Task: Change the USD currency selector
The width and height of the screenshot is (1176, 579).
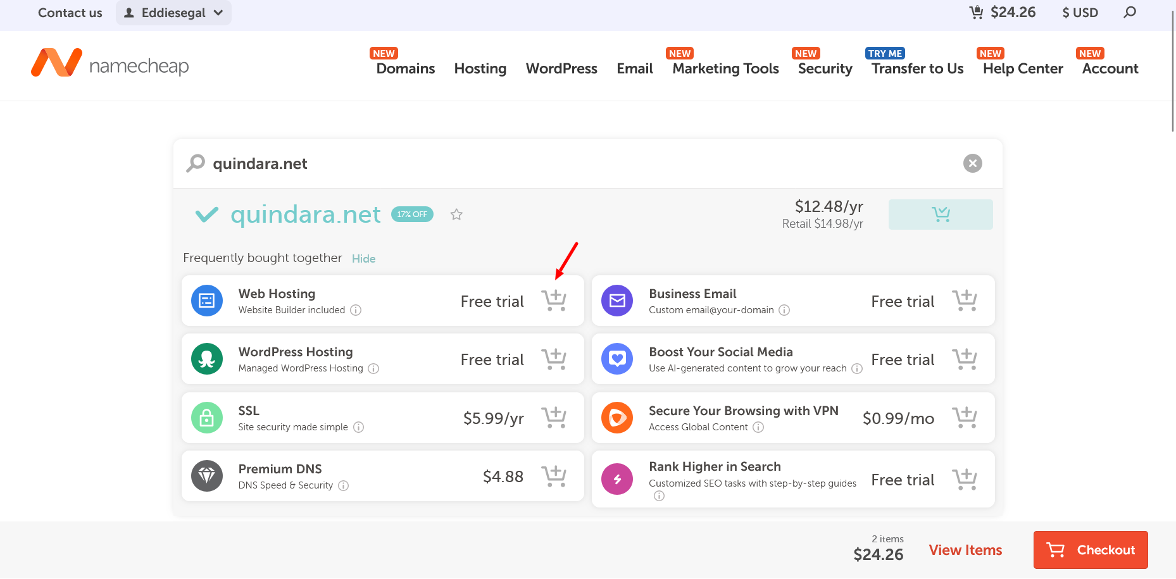Action: 1080,13
